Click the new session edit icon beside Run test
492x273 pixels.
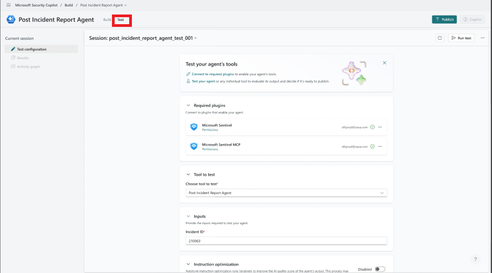click(x=440, y=38)
